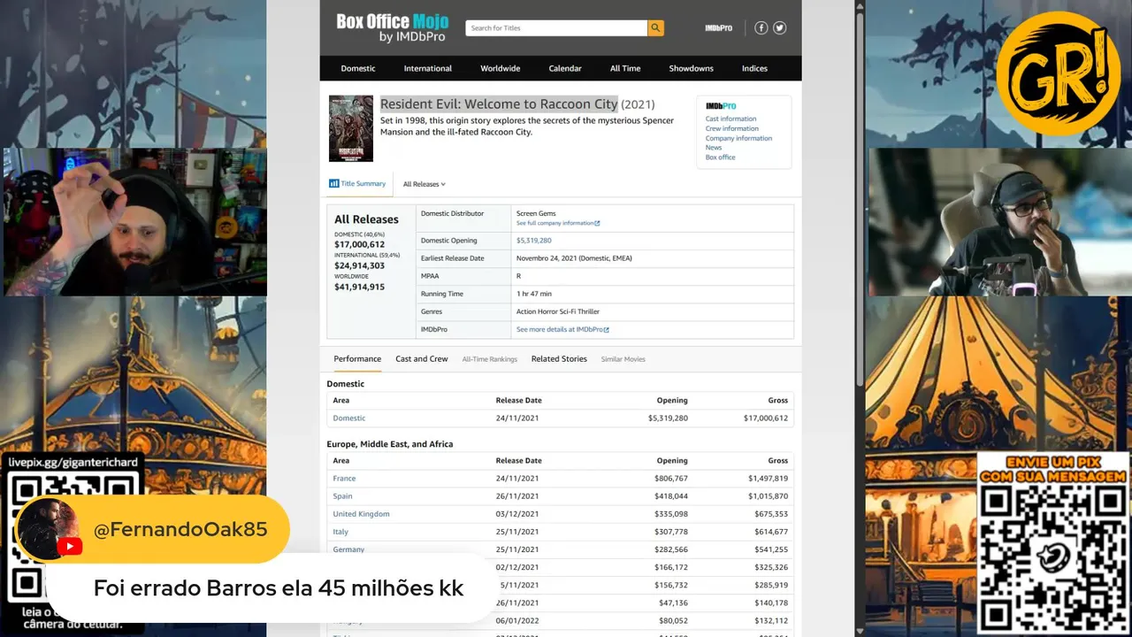Image resolution: width=1132 pixels, height=637 pixels.
Task: Click the running time value 1 hr 47 min
Action: [x=534, y=294]
